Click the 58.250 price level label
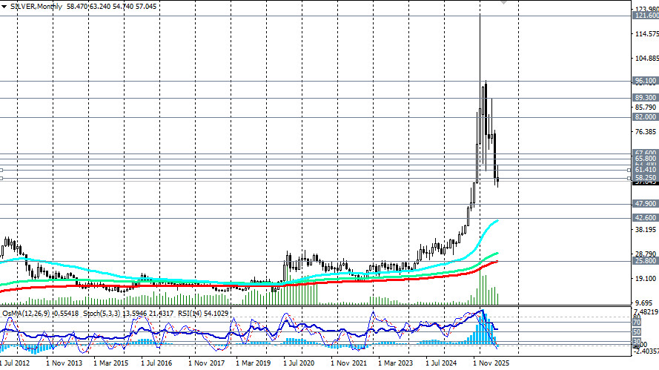 pyautogui.click(x=645, y=178)
